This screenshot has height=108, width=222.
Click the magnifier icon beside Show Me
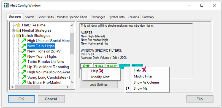[128, 88]
